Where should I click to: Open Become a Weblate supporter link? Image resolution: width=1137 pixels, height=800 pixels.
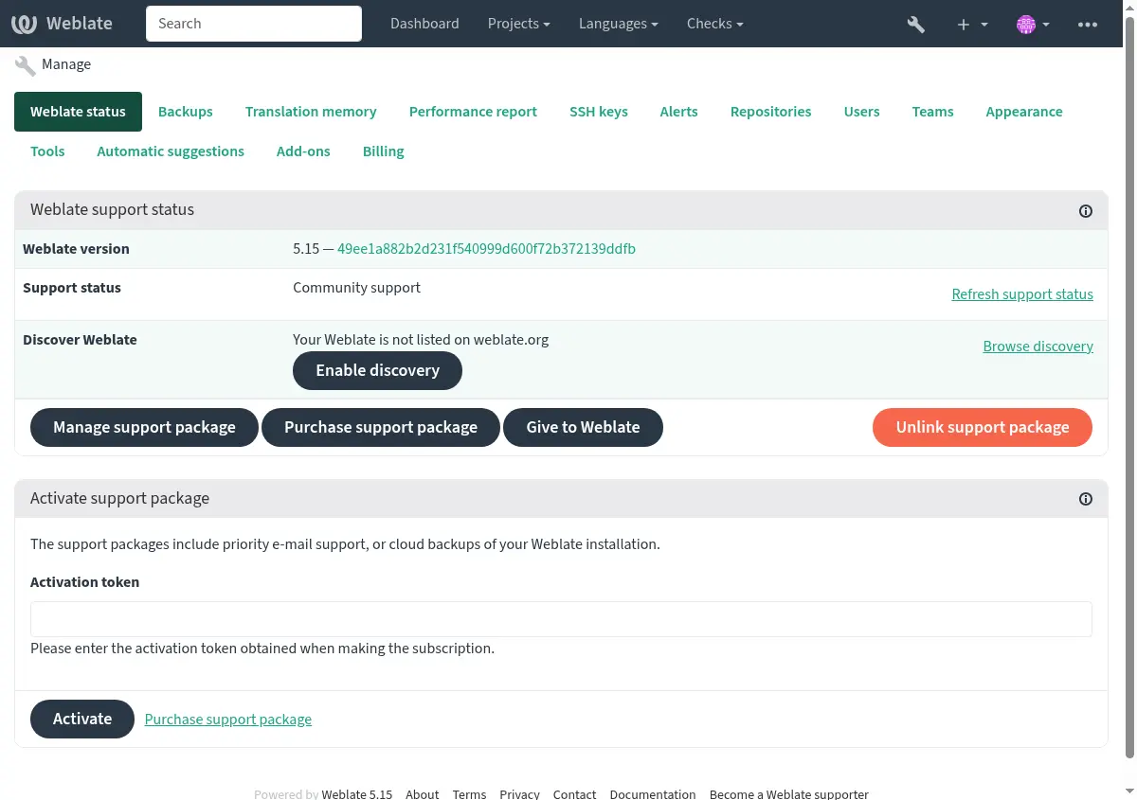[788, 794]
